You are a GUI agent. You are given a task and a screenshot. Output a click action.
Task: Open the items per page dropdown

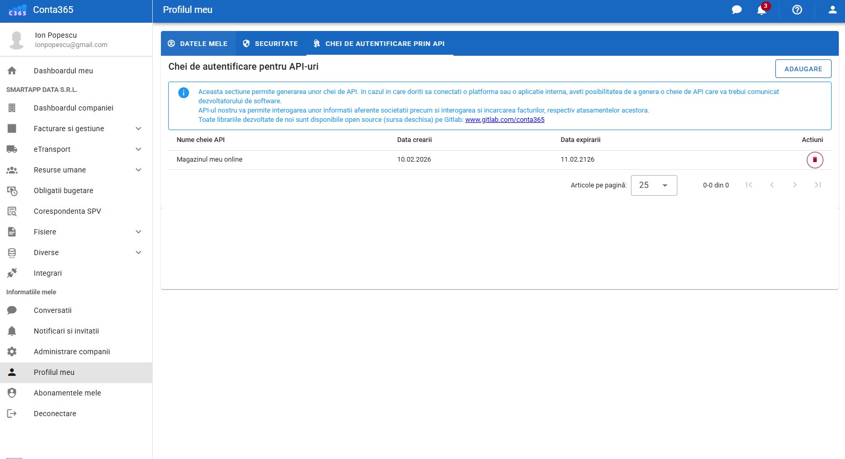coord(654,185)
